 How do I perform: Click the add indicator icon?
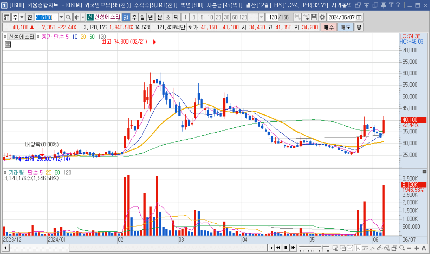306,17
